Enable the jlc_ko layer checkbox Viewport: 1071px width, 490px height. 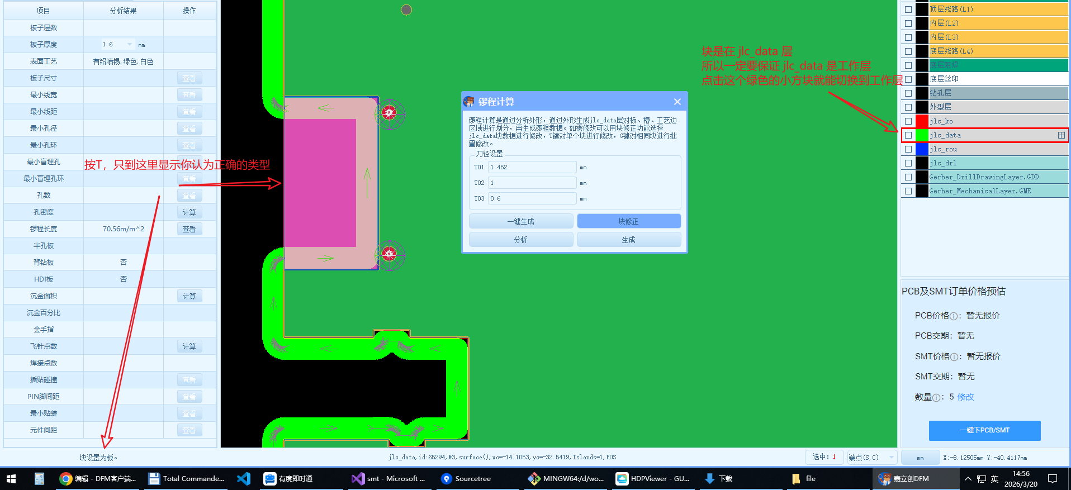point(908,121)
